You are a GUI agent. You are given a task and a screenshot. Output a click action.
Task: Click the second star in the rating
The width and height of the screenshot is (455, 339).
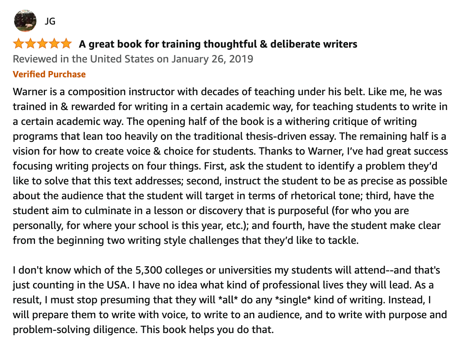tap(30, 44)
